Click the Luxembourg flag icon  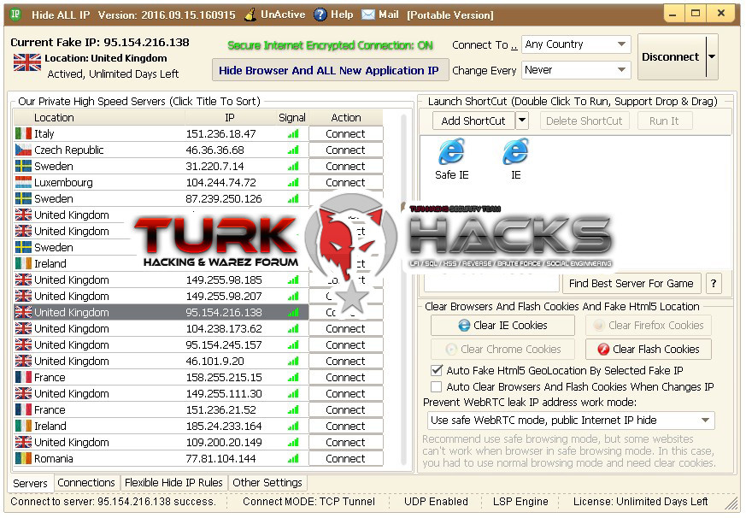coord(23,182)
